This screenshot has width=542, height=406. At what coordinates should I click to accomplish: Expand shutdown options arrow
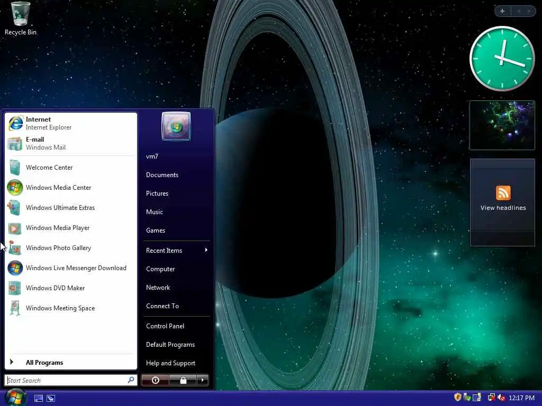click(203, 380)
